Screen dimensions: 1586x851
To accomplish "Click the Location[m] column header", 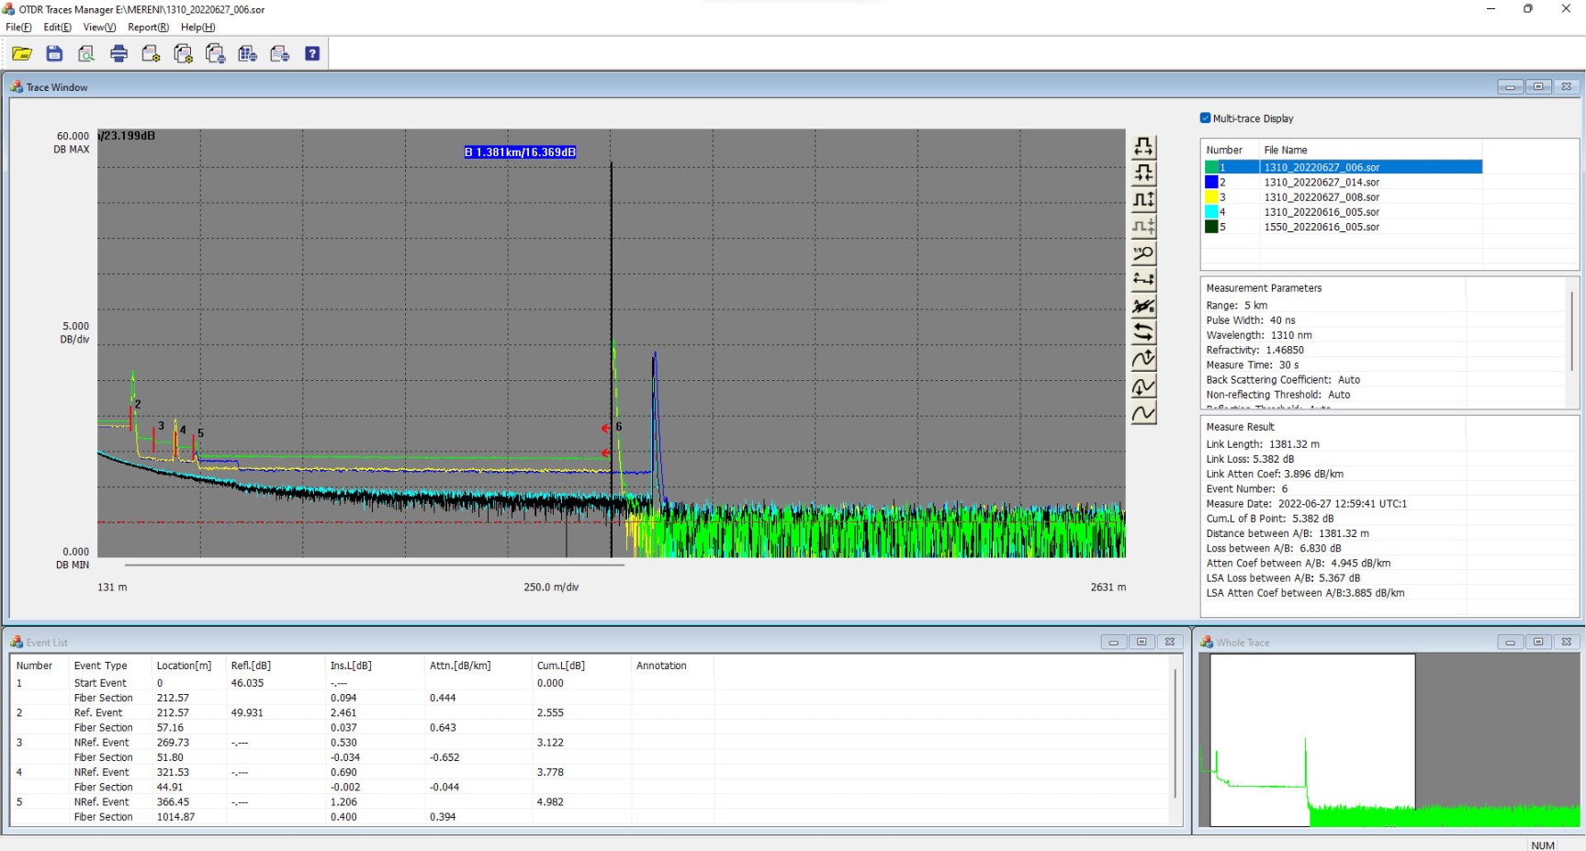I will click(x=184, y=666).
